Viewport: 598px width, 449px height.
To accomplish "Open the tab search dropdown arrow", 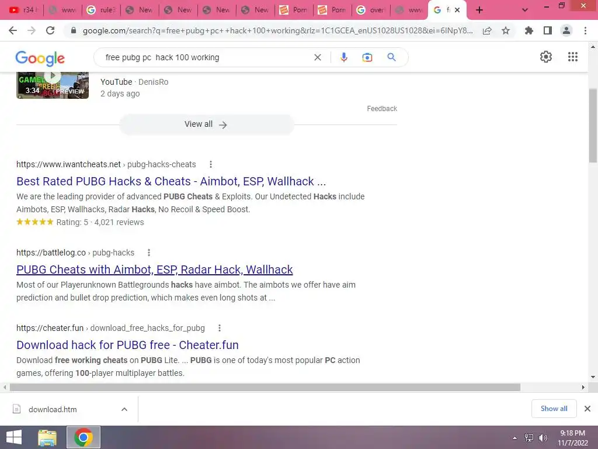I will tap(525, 10).
